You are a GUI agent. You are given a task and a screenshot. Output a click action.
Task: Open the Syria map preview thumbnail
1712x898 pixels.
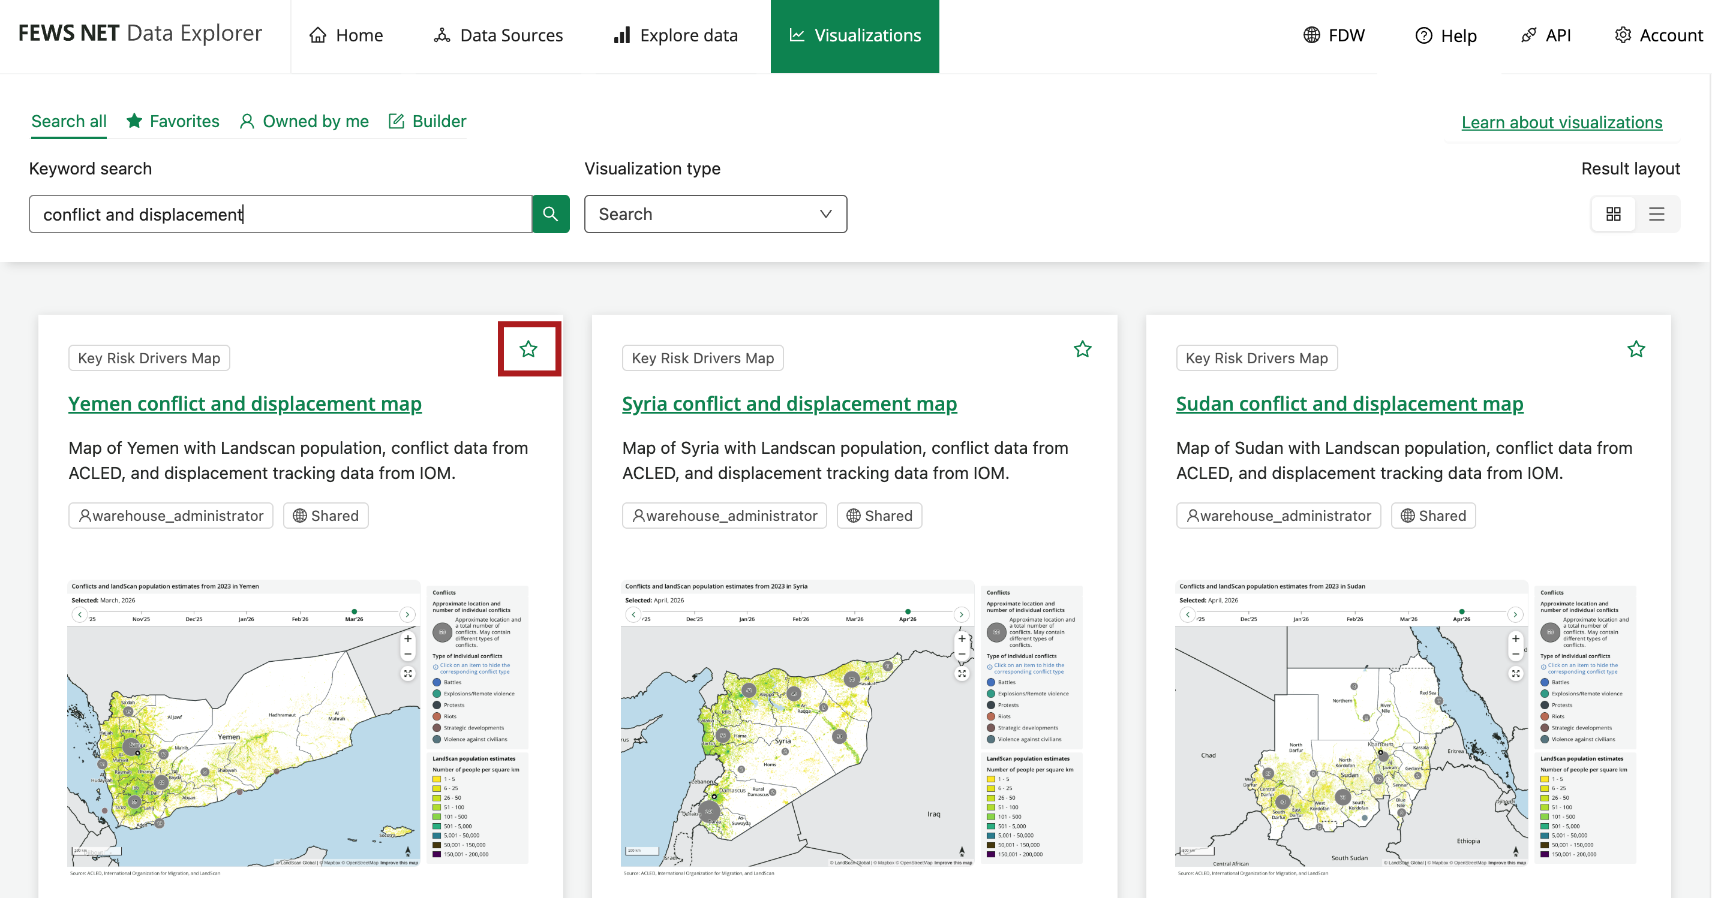click(852, 728)
